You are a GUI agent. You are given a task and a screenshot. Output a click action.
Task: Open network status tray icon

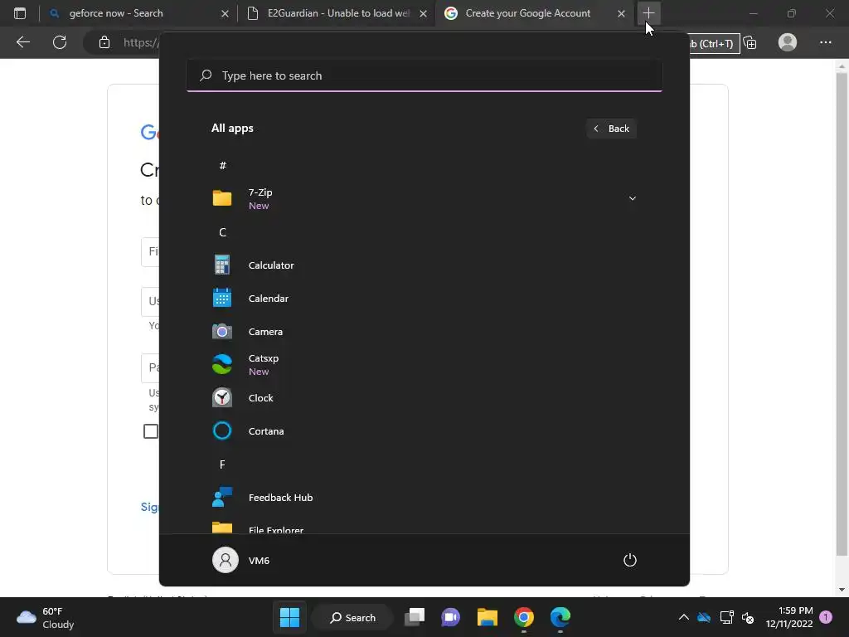pyautogui.click(x=726, y=617)
